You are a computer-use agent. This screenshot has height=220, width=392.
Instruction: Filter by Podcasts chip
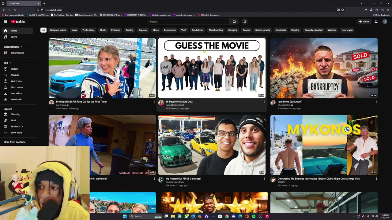[116, 30]
